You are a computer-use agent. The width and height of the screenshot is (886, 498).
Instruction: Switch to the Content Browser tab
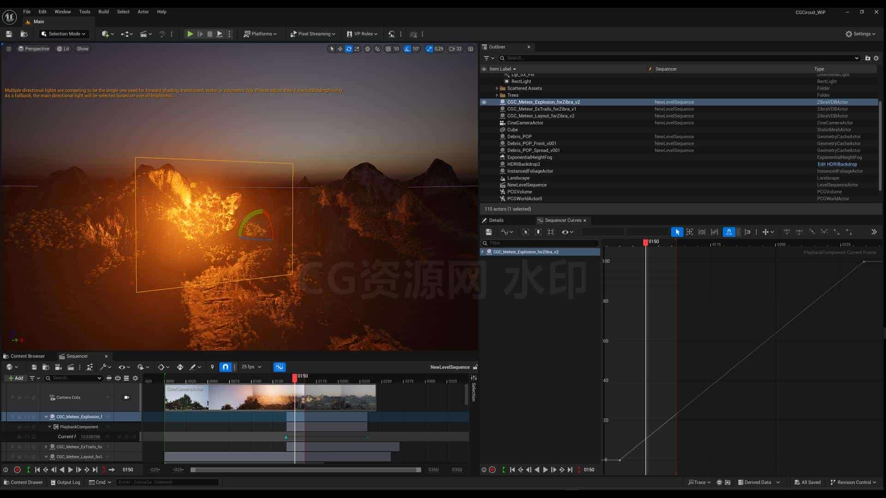pos(24,356)
